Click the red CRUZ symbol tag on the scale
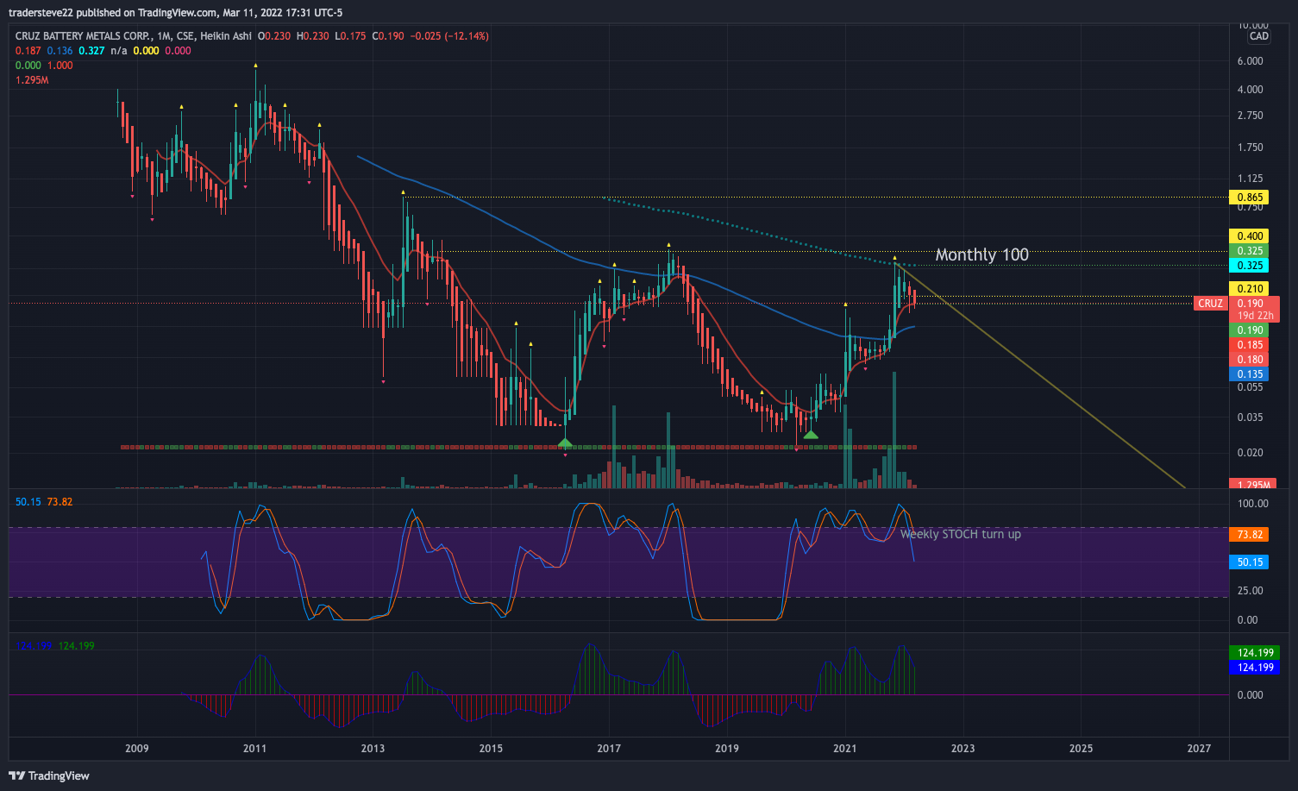 [x=1210, y=304]
